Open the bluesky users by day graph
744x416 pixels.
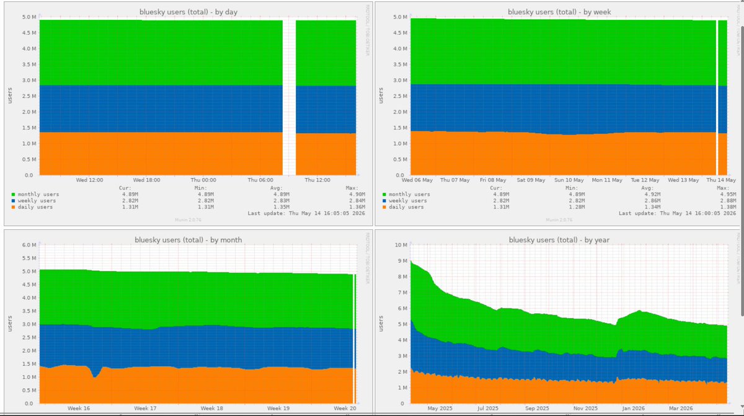[188, 113]
